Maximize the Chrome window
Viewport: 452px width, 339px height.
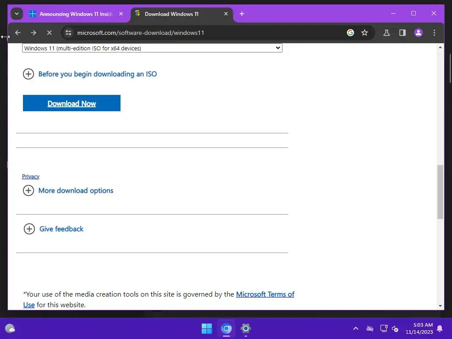point(413,14)
